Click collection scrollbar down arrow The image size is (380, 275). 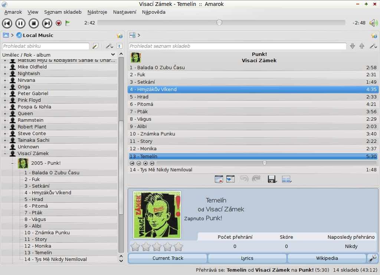(121, 261)
